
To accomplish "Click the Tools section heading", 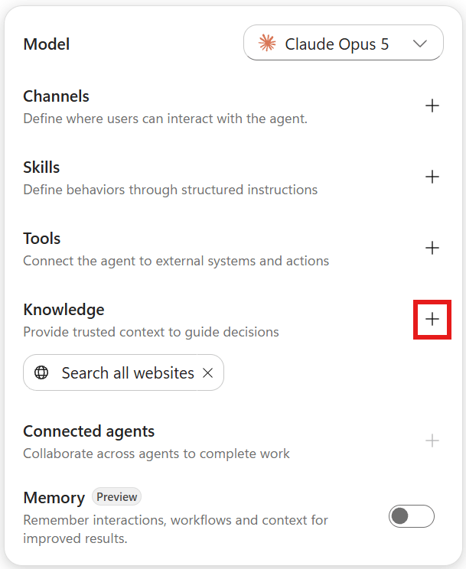I will click(42, 239).
